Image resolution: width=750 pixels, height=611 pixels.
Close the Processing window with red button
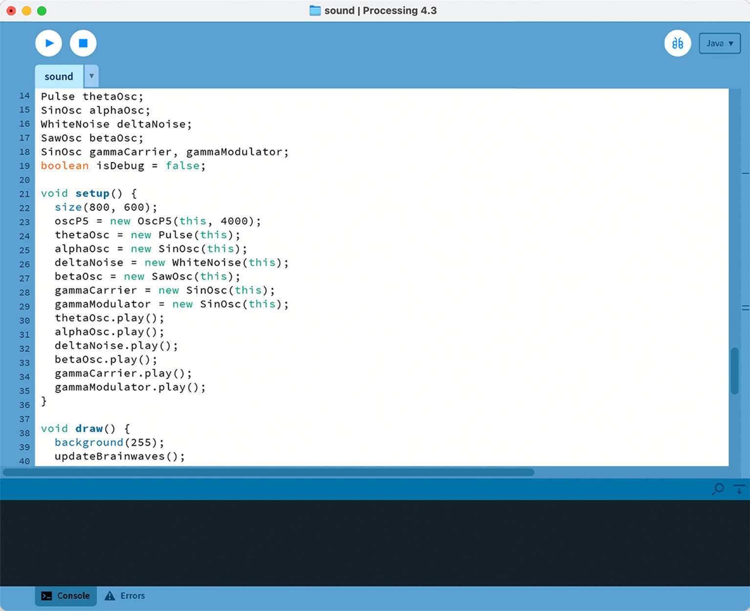point(11,11)
